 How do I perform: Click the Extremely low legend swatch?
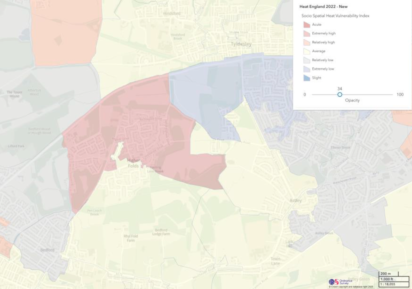click(x=306, y=69)
